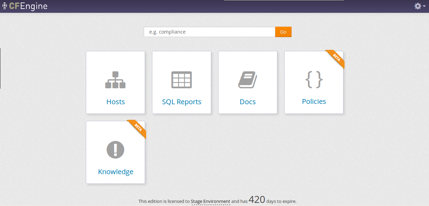Click the Docs book icon
429x206 pixels.
pyautogui.click(x=248, y=80)
